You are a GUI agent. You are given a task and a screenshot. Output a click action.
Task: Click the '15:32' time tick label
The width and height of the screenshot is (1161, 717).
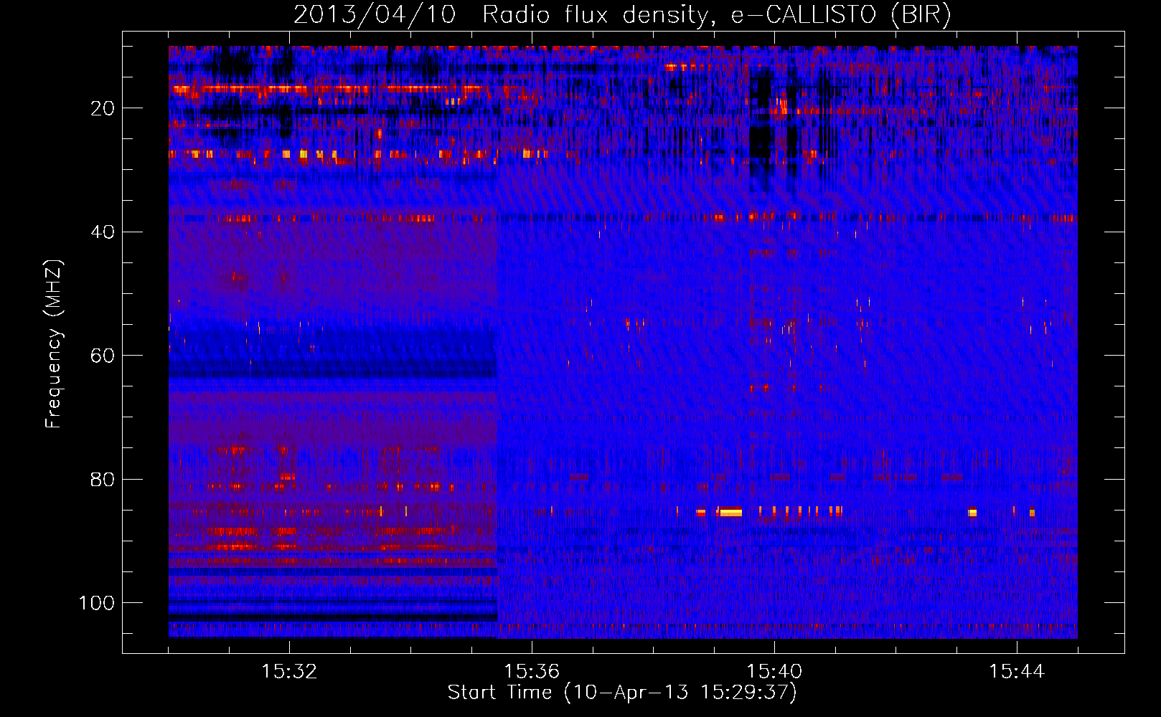click(x=289, y=671)
